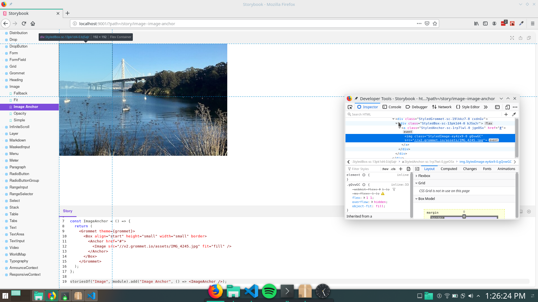Expand the Flexbox section in Layout panel
The image size is (538, 302).
[417, 176]
